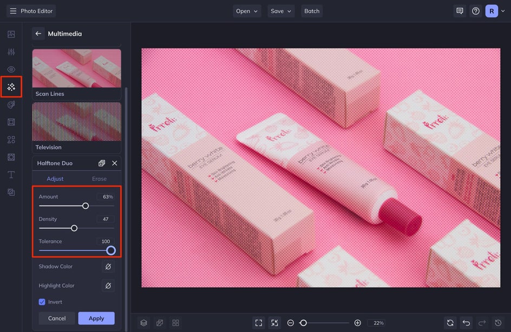The image size is (511, 332).
Task: Click the fit to screen icon
Action: pos(259,323)
